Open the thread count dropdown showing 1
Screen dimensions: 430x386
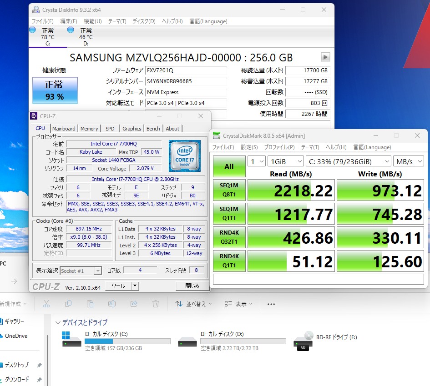257,162
